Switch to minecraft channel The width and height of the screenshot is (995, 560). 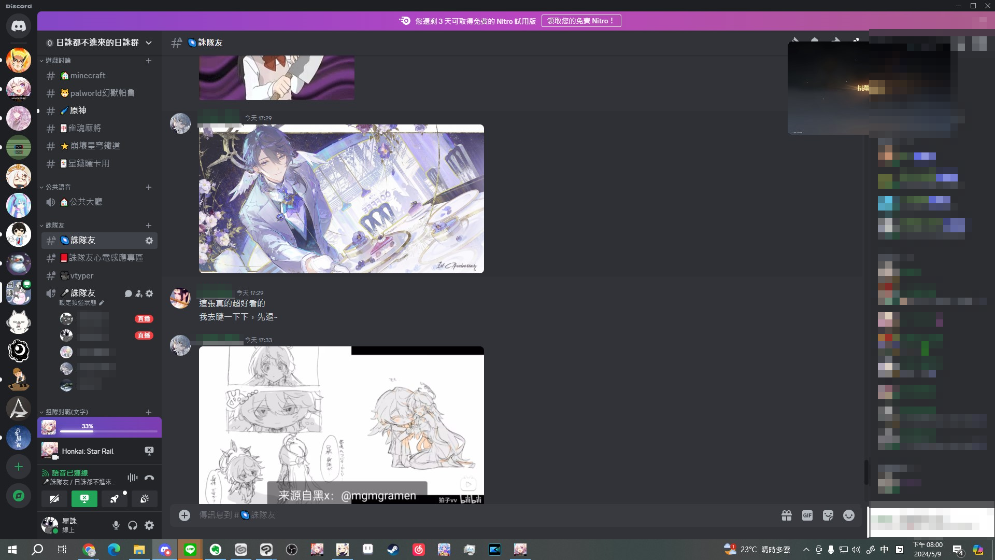pos(99,76)
